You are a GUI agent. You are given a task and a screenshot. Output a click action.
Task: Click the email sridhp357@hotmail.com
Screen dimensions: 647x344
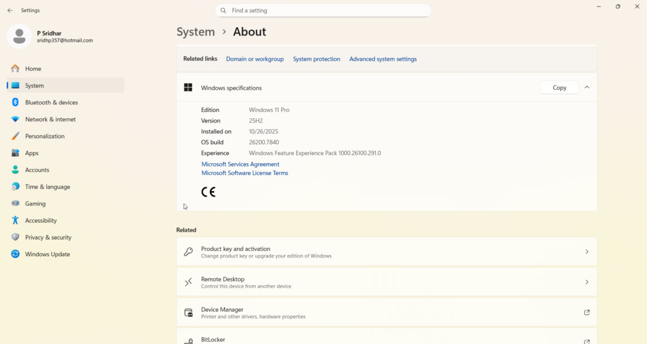click(65, 40)
